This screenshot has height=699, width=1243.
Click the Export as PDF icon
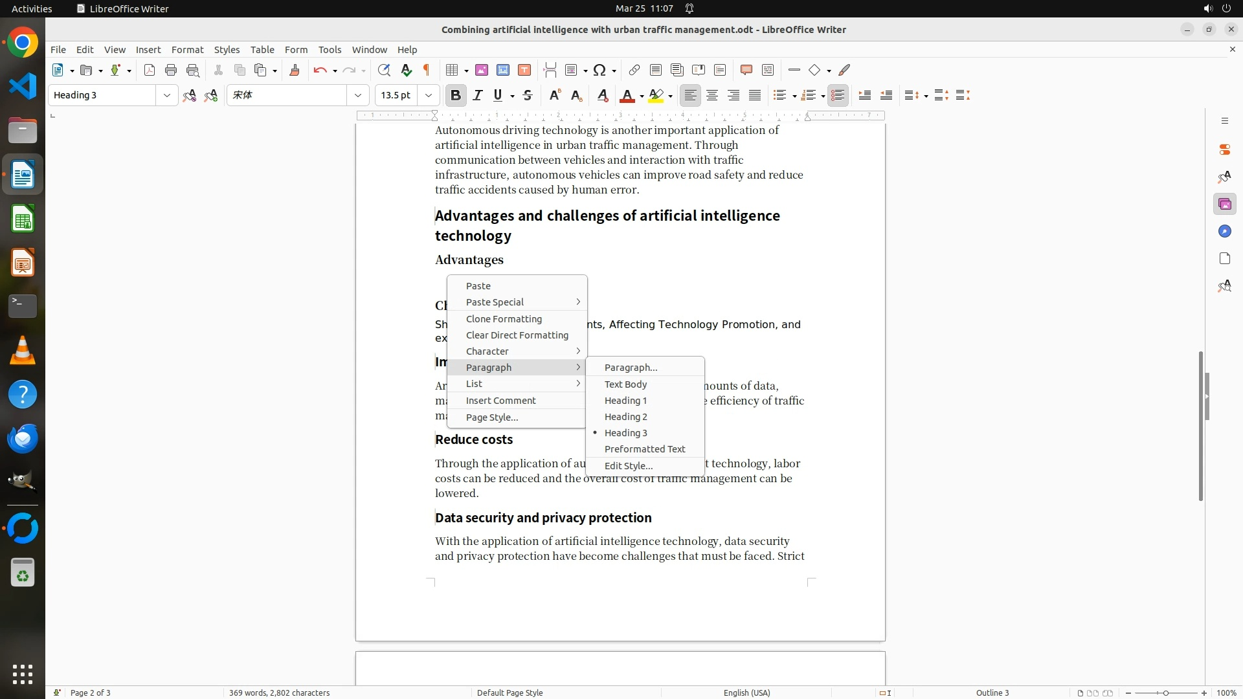150,70
